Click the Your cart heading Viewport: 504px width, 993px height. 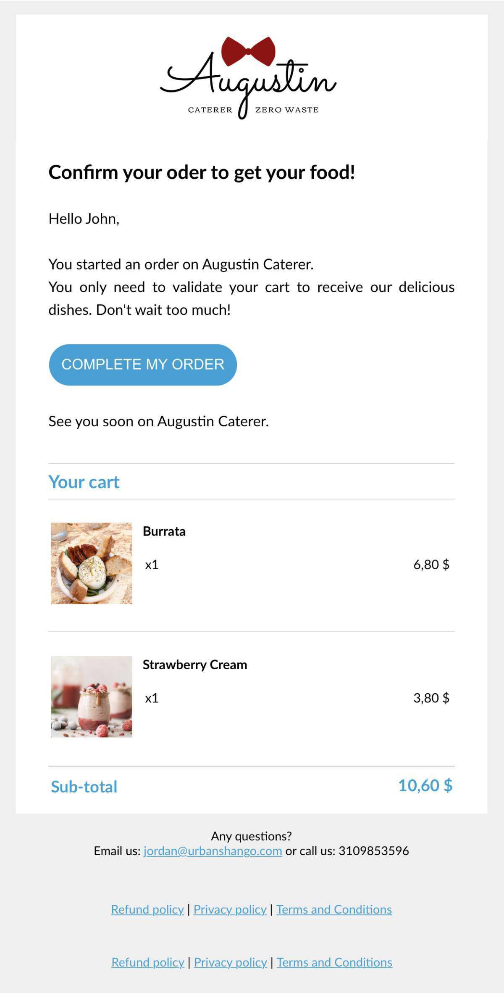(x=84, y=482)
